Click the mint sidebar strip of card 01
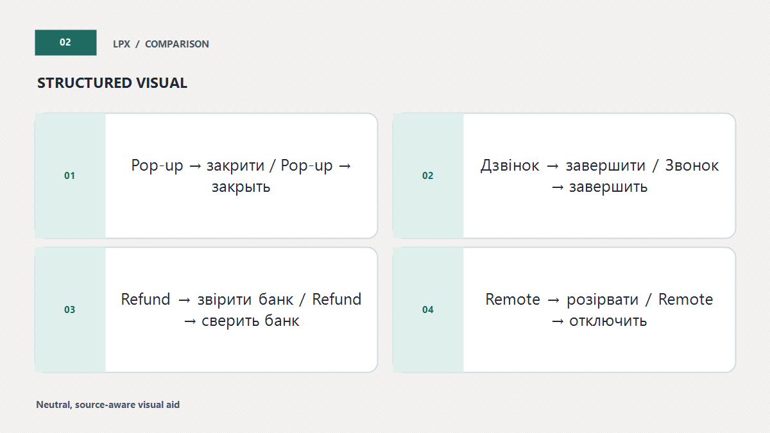770x433 pixels. tap(70, 176)
